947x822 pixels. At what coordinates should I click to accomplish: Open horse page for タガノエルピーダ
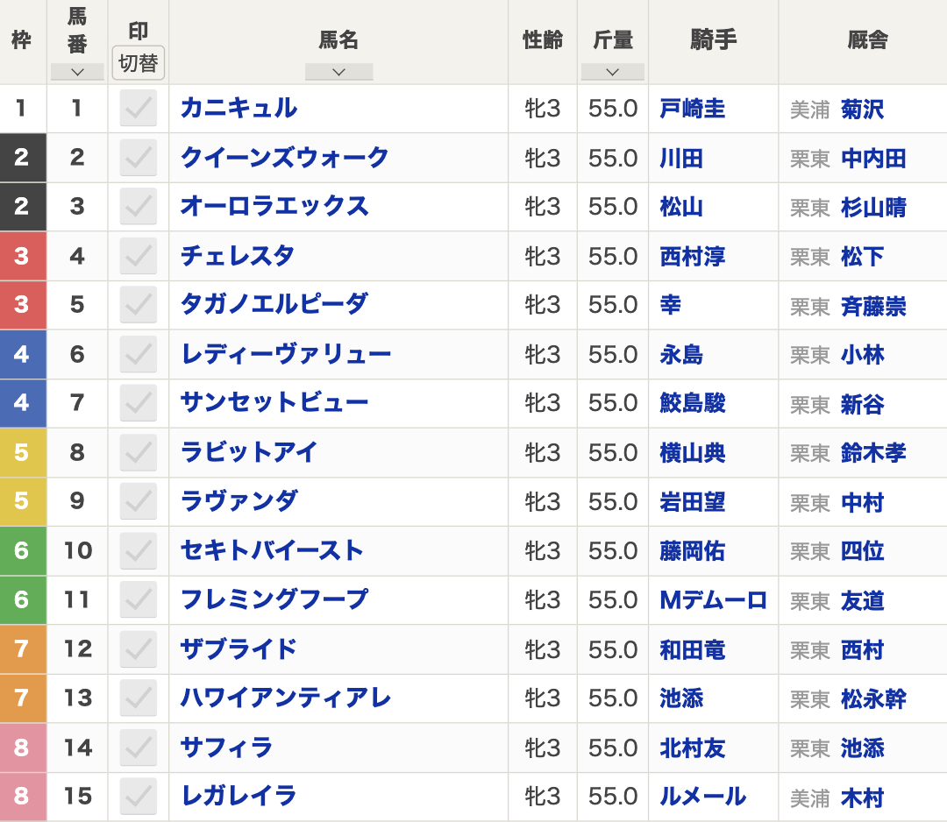274,305
